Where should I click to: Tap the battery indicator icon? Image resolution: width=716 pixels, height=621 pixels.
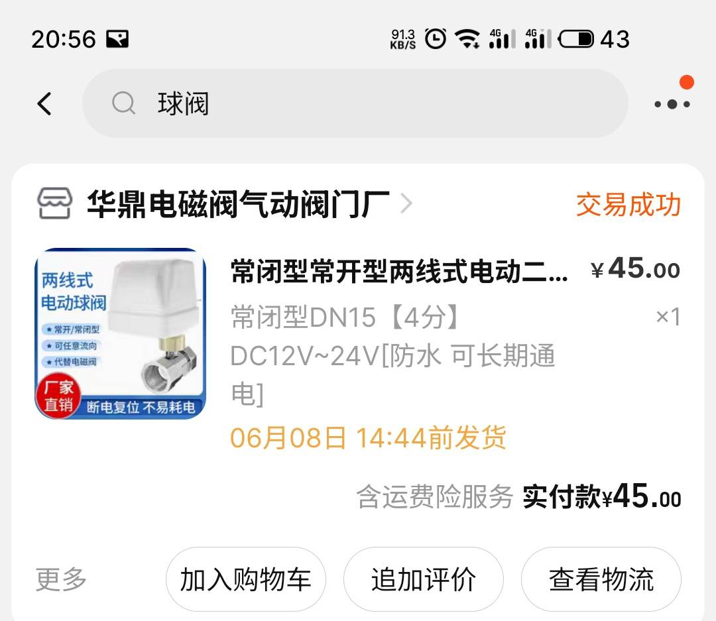point(576,39)
